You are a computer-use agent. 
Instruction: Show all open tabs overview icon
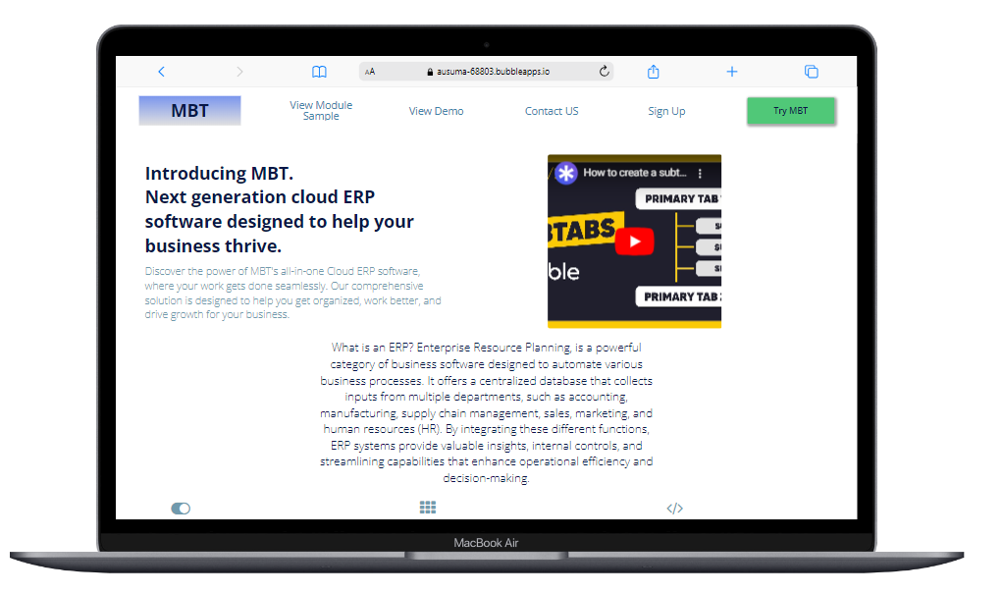tap(811, 72)
